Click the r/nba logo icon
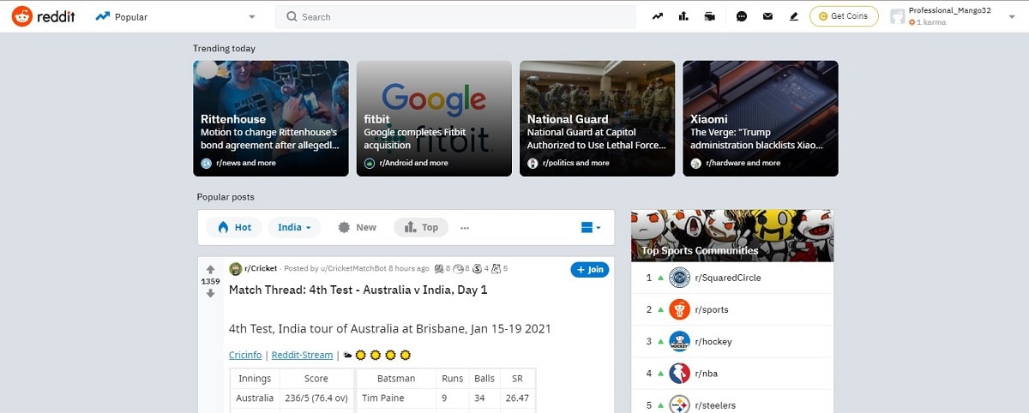 (679, 374)
